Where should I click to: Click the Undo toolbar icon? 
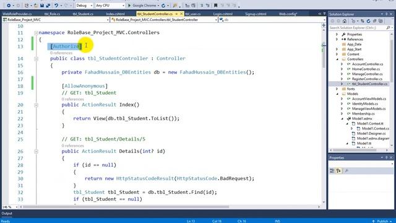point(56,6)
